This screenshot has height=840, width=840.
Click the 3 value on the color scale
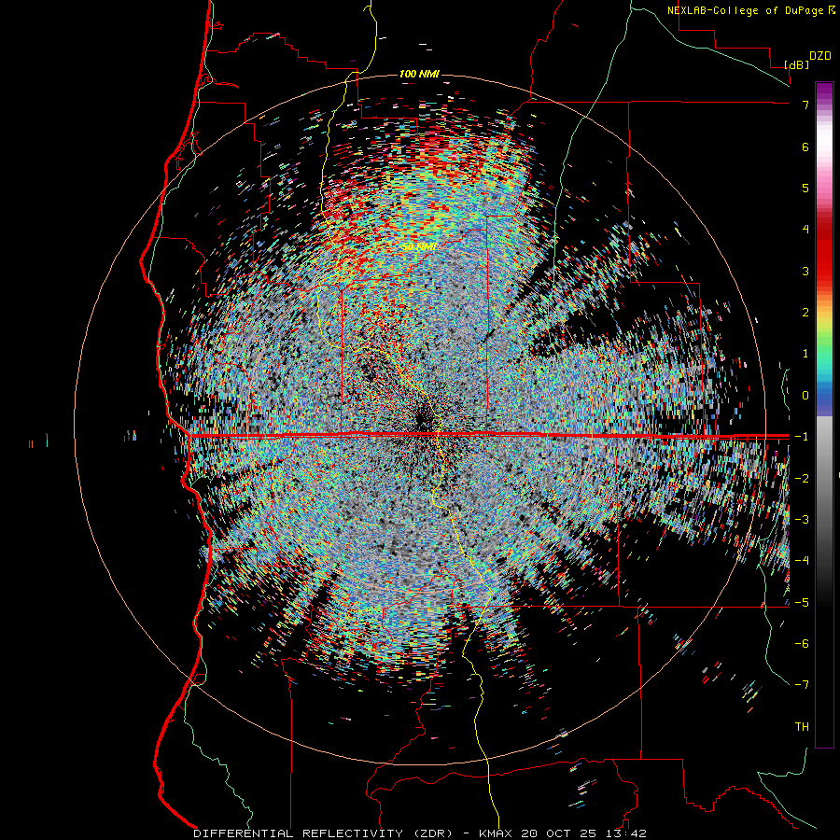pos(805,271)
